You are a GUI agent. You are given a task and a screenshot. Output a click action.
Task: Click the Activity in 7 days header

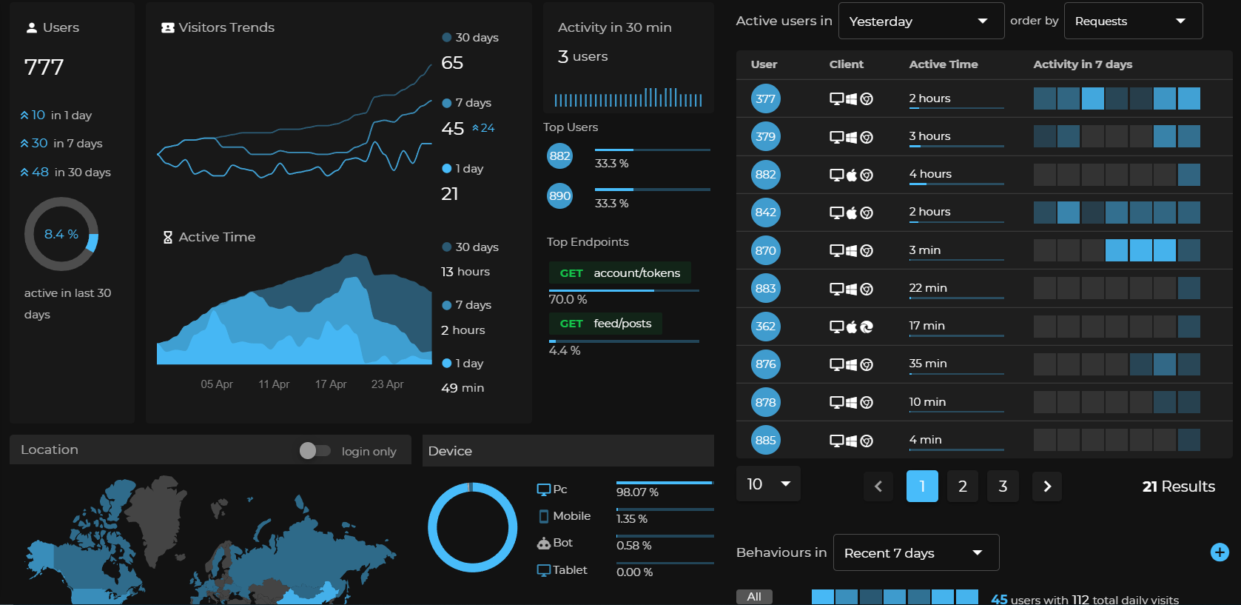click(1083, 64)
